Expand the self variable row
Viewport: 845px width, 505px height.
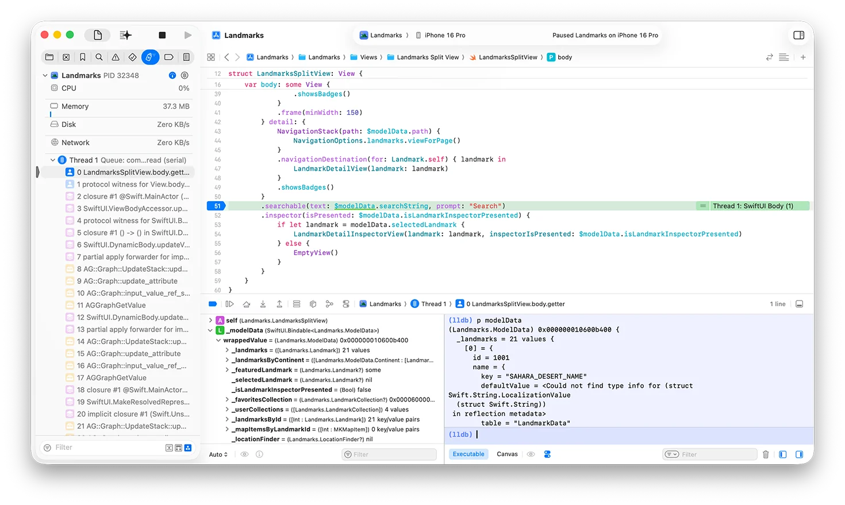pos(210,321)
